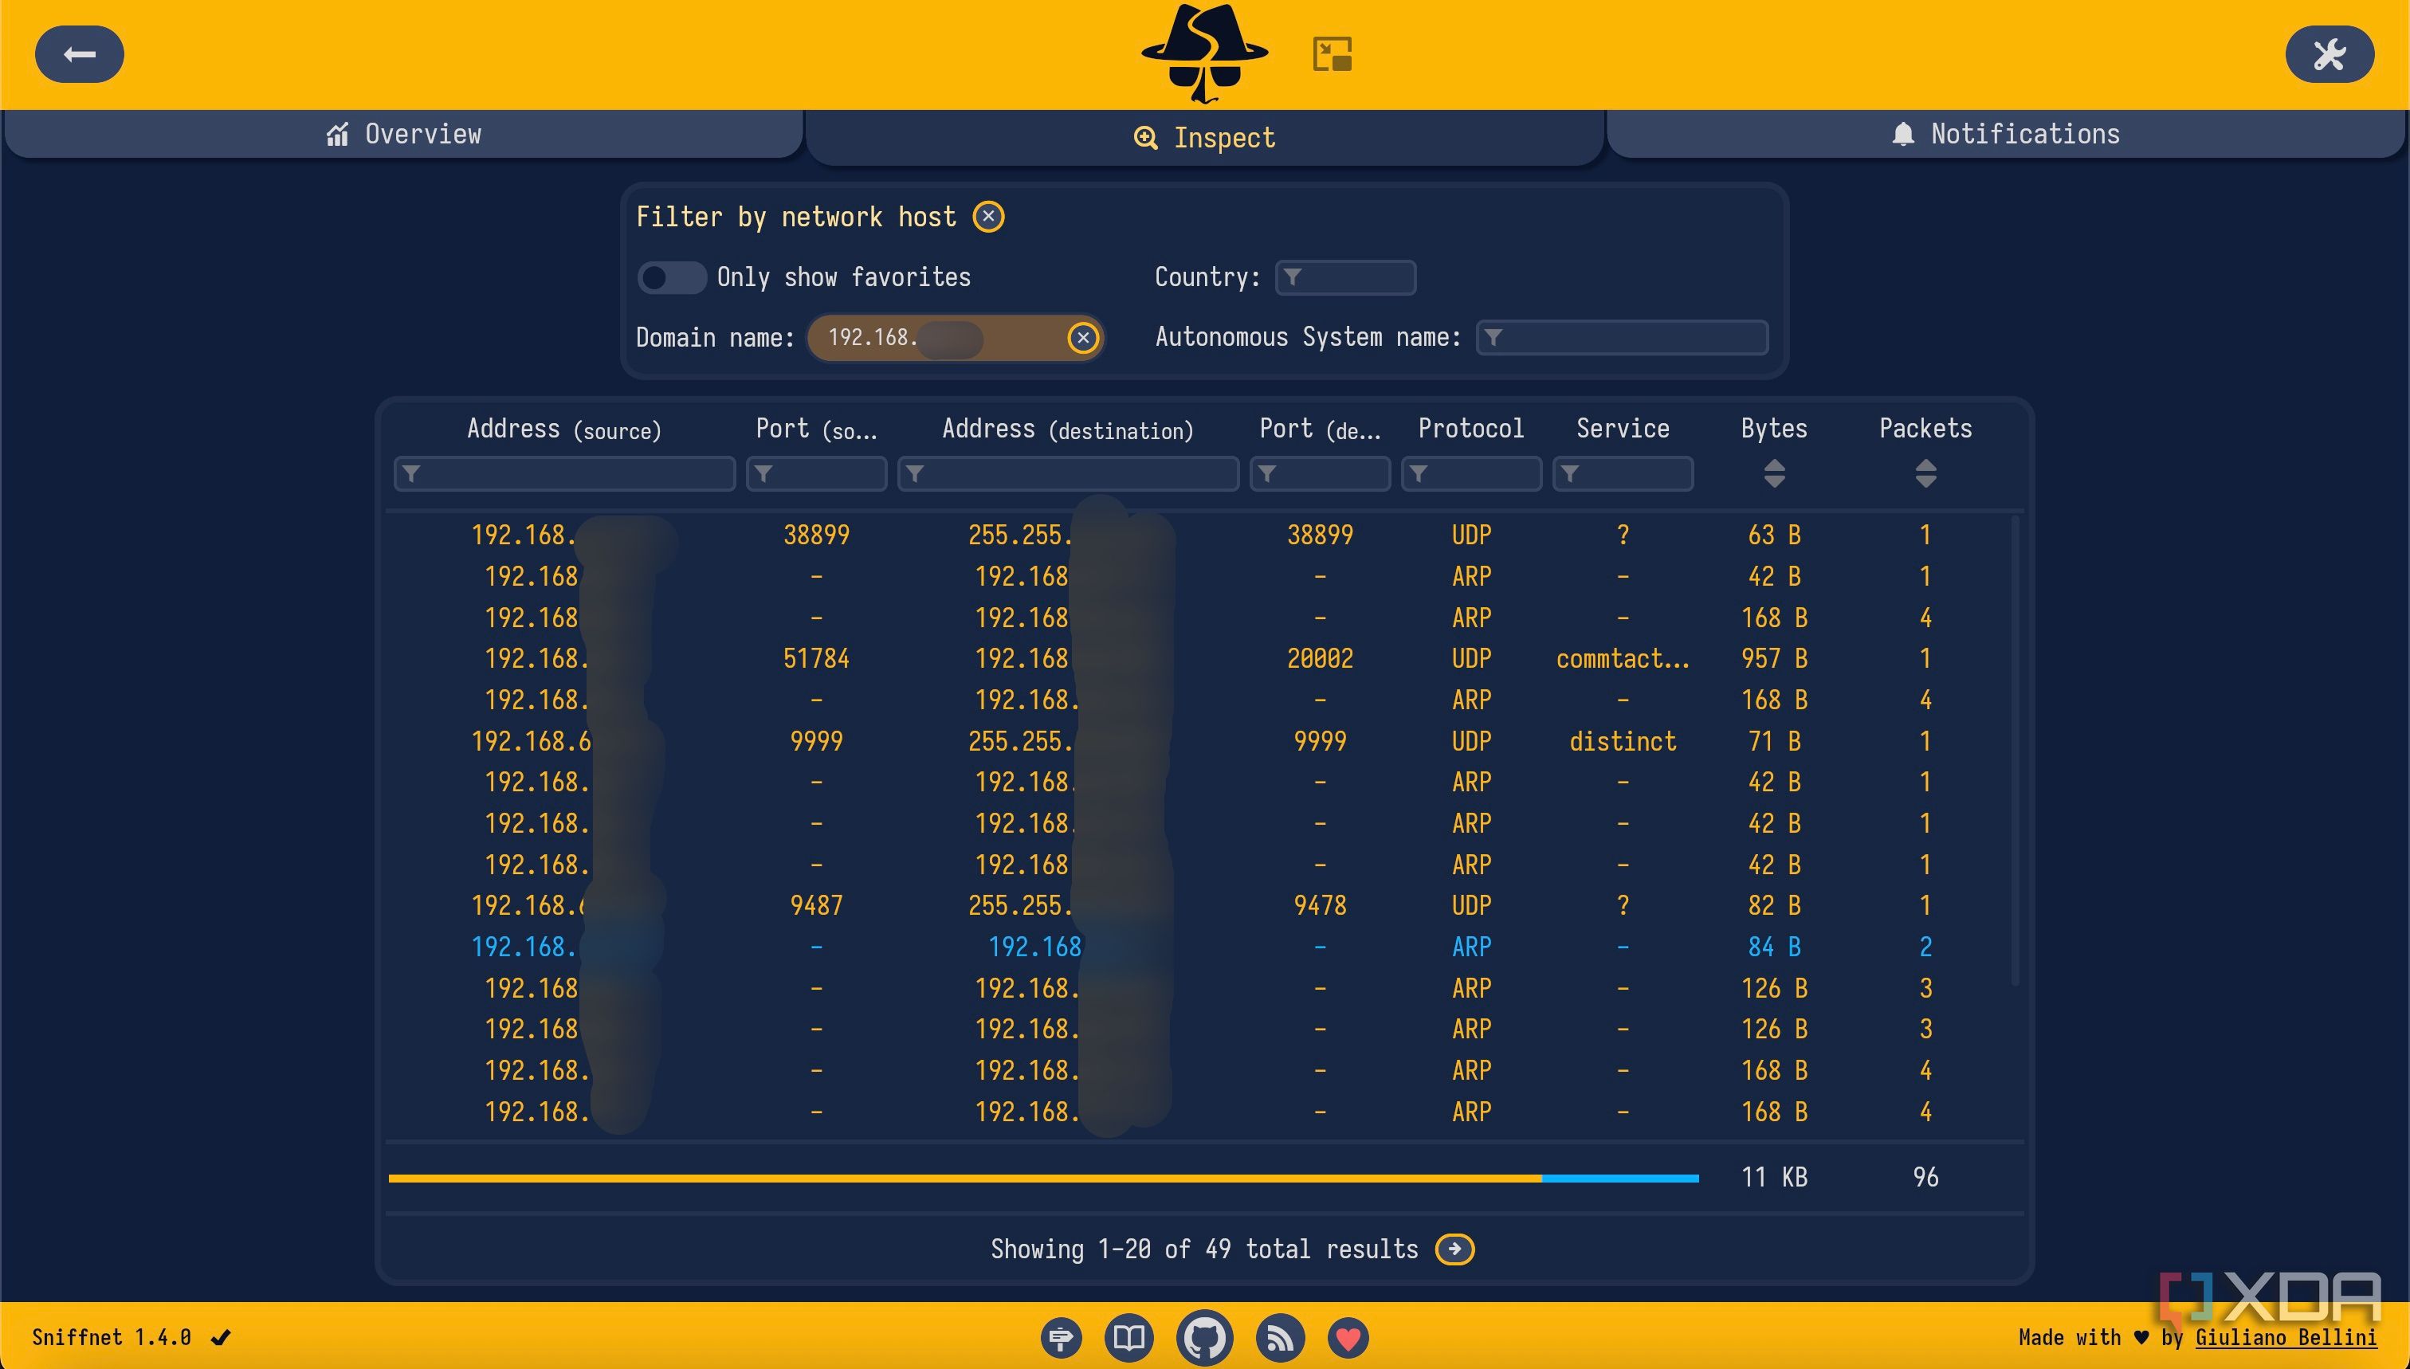Click the destination port filter field
This screenshot has height=1369, width=2410.
coord(1321,473)
